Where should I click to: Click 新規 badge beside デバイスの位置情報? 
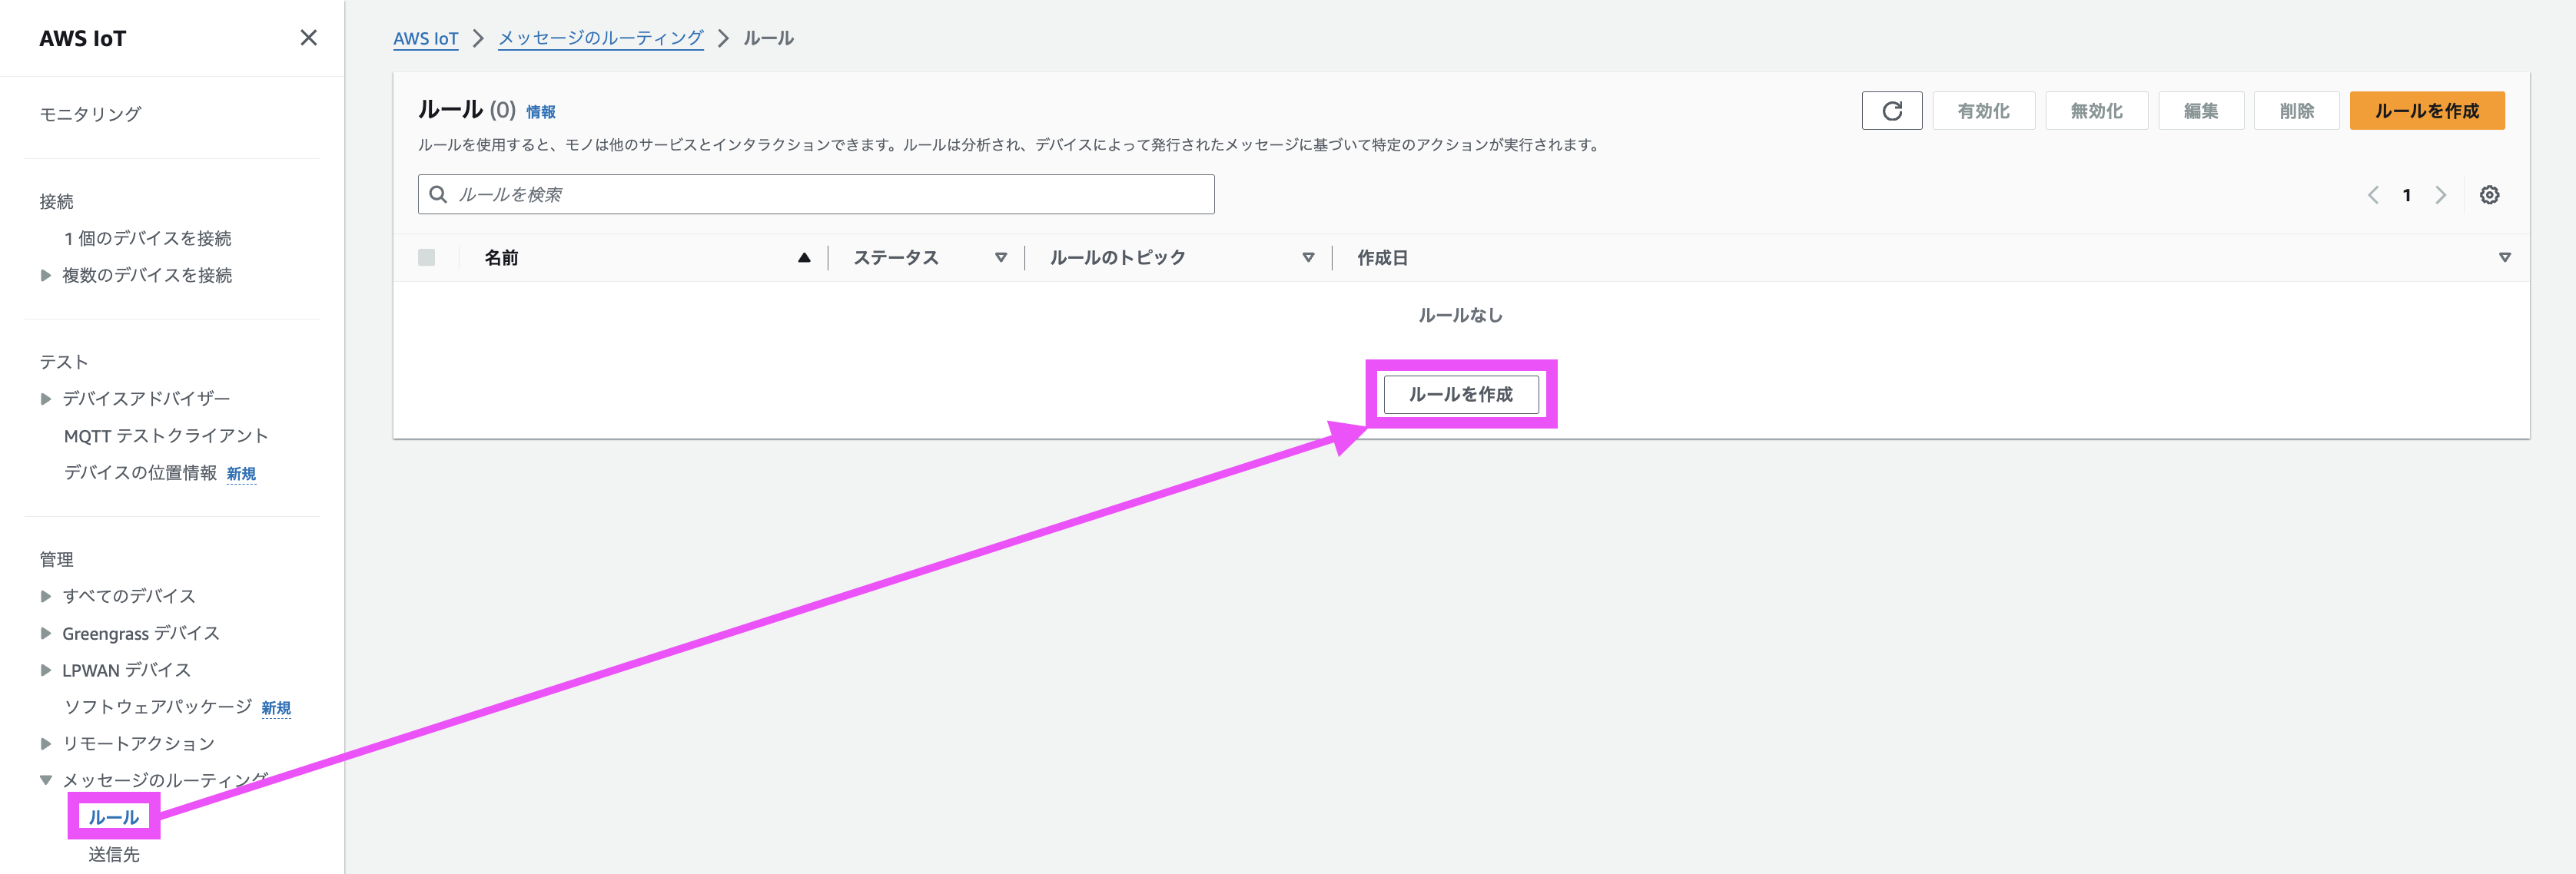241,473
